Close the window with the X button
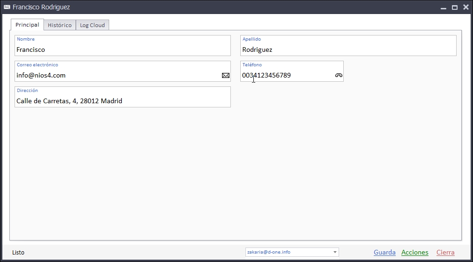The height and width of the screenshot is (262, 473). click(466, 7)
